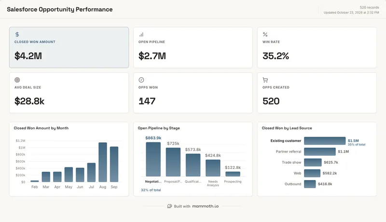Click the $1.1M Partner referral value

point(344,152)
